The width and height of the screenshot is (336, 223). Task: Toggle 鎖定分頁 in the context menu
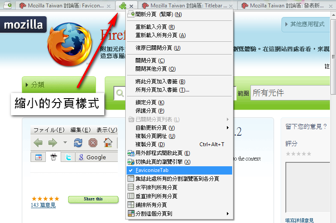click(179, 103)
